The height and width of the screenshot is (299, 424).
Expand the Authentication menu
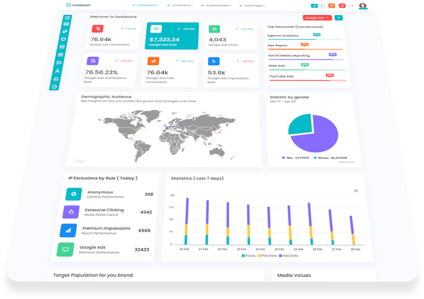[216, 5]
